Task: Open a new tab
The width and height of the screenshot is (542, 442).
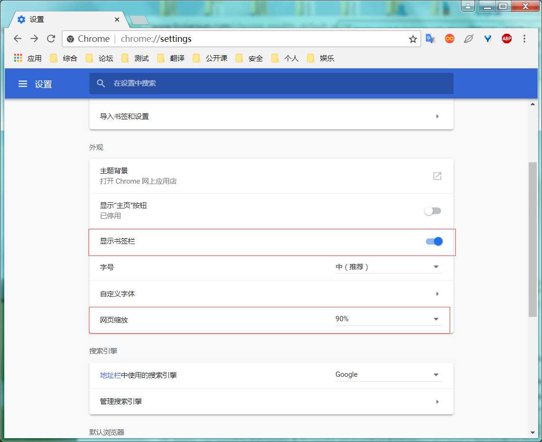Action: 139,20
